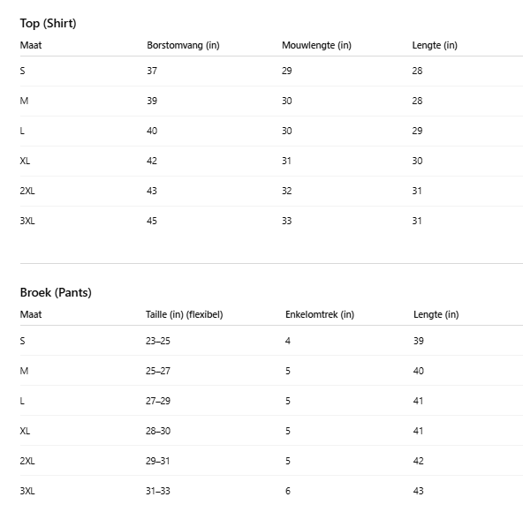Select pants length 39 for size S
The image size is (523, 527).
419,341
